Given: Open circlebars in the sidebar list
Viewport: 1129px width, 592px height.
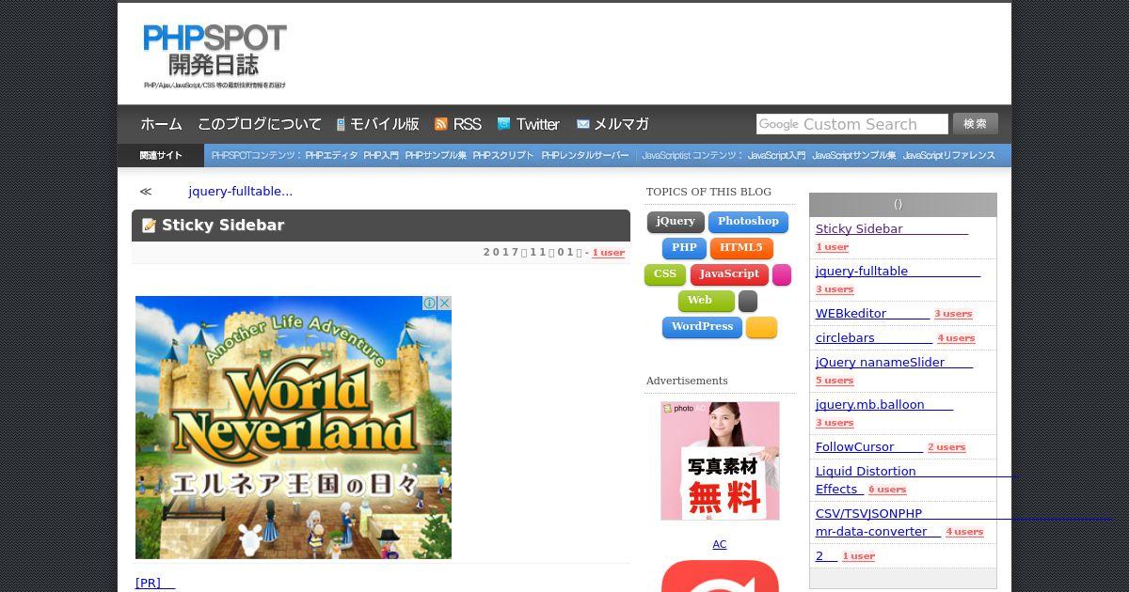Looking at the screenshot, I should tap(874, 338).
